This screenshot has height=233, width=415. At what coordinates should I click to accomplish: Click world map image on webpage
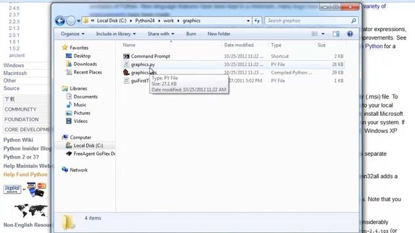31,210
